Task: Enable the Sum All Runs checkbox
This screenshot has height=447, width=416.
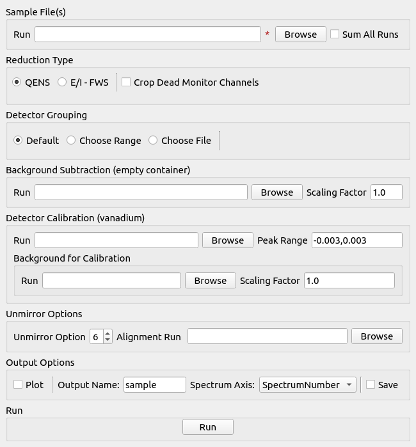Action: [335, 35]
